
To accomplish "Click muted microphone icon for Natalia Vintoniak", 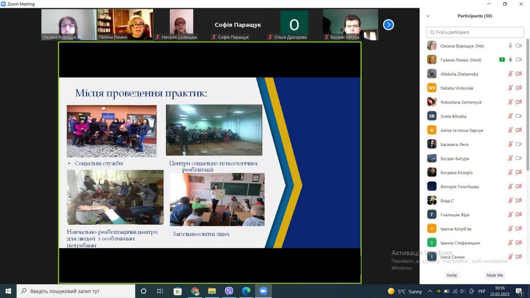I will (510, 88).
